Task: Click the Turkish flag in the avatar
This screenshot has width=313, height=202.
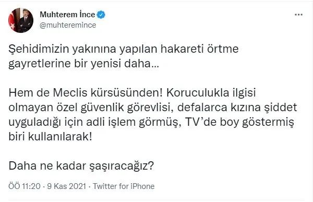Action: (x=12, y=20)
